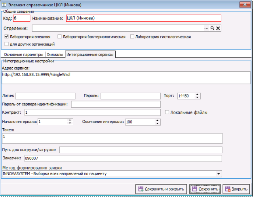The image size is (253, 198).
Task: Tick the Для других организаций checkbox
Action: (x=7, y=44)
